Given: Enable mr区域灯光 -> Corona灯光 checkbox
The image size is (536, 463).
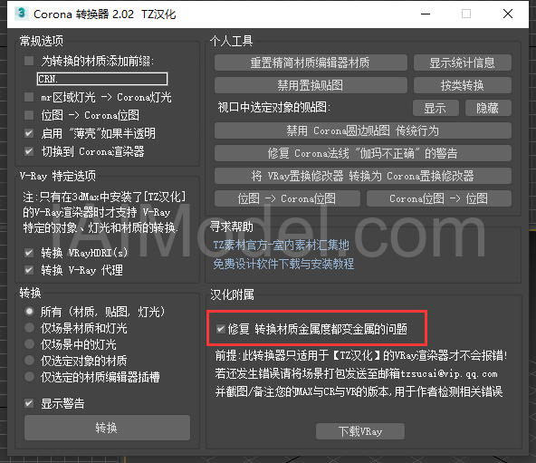Looking at the screenshot, I should pyautogui.click(x=29, y=97).
